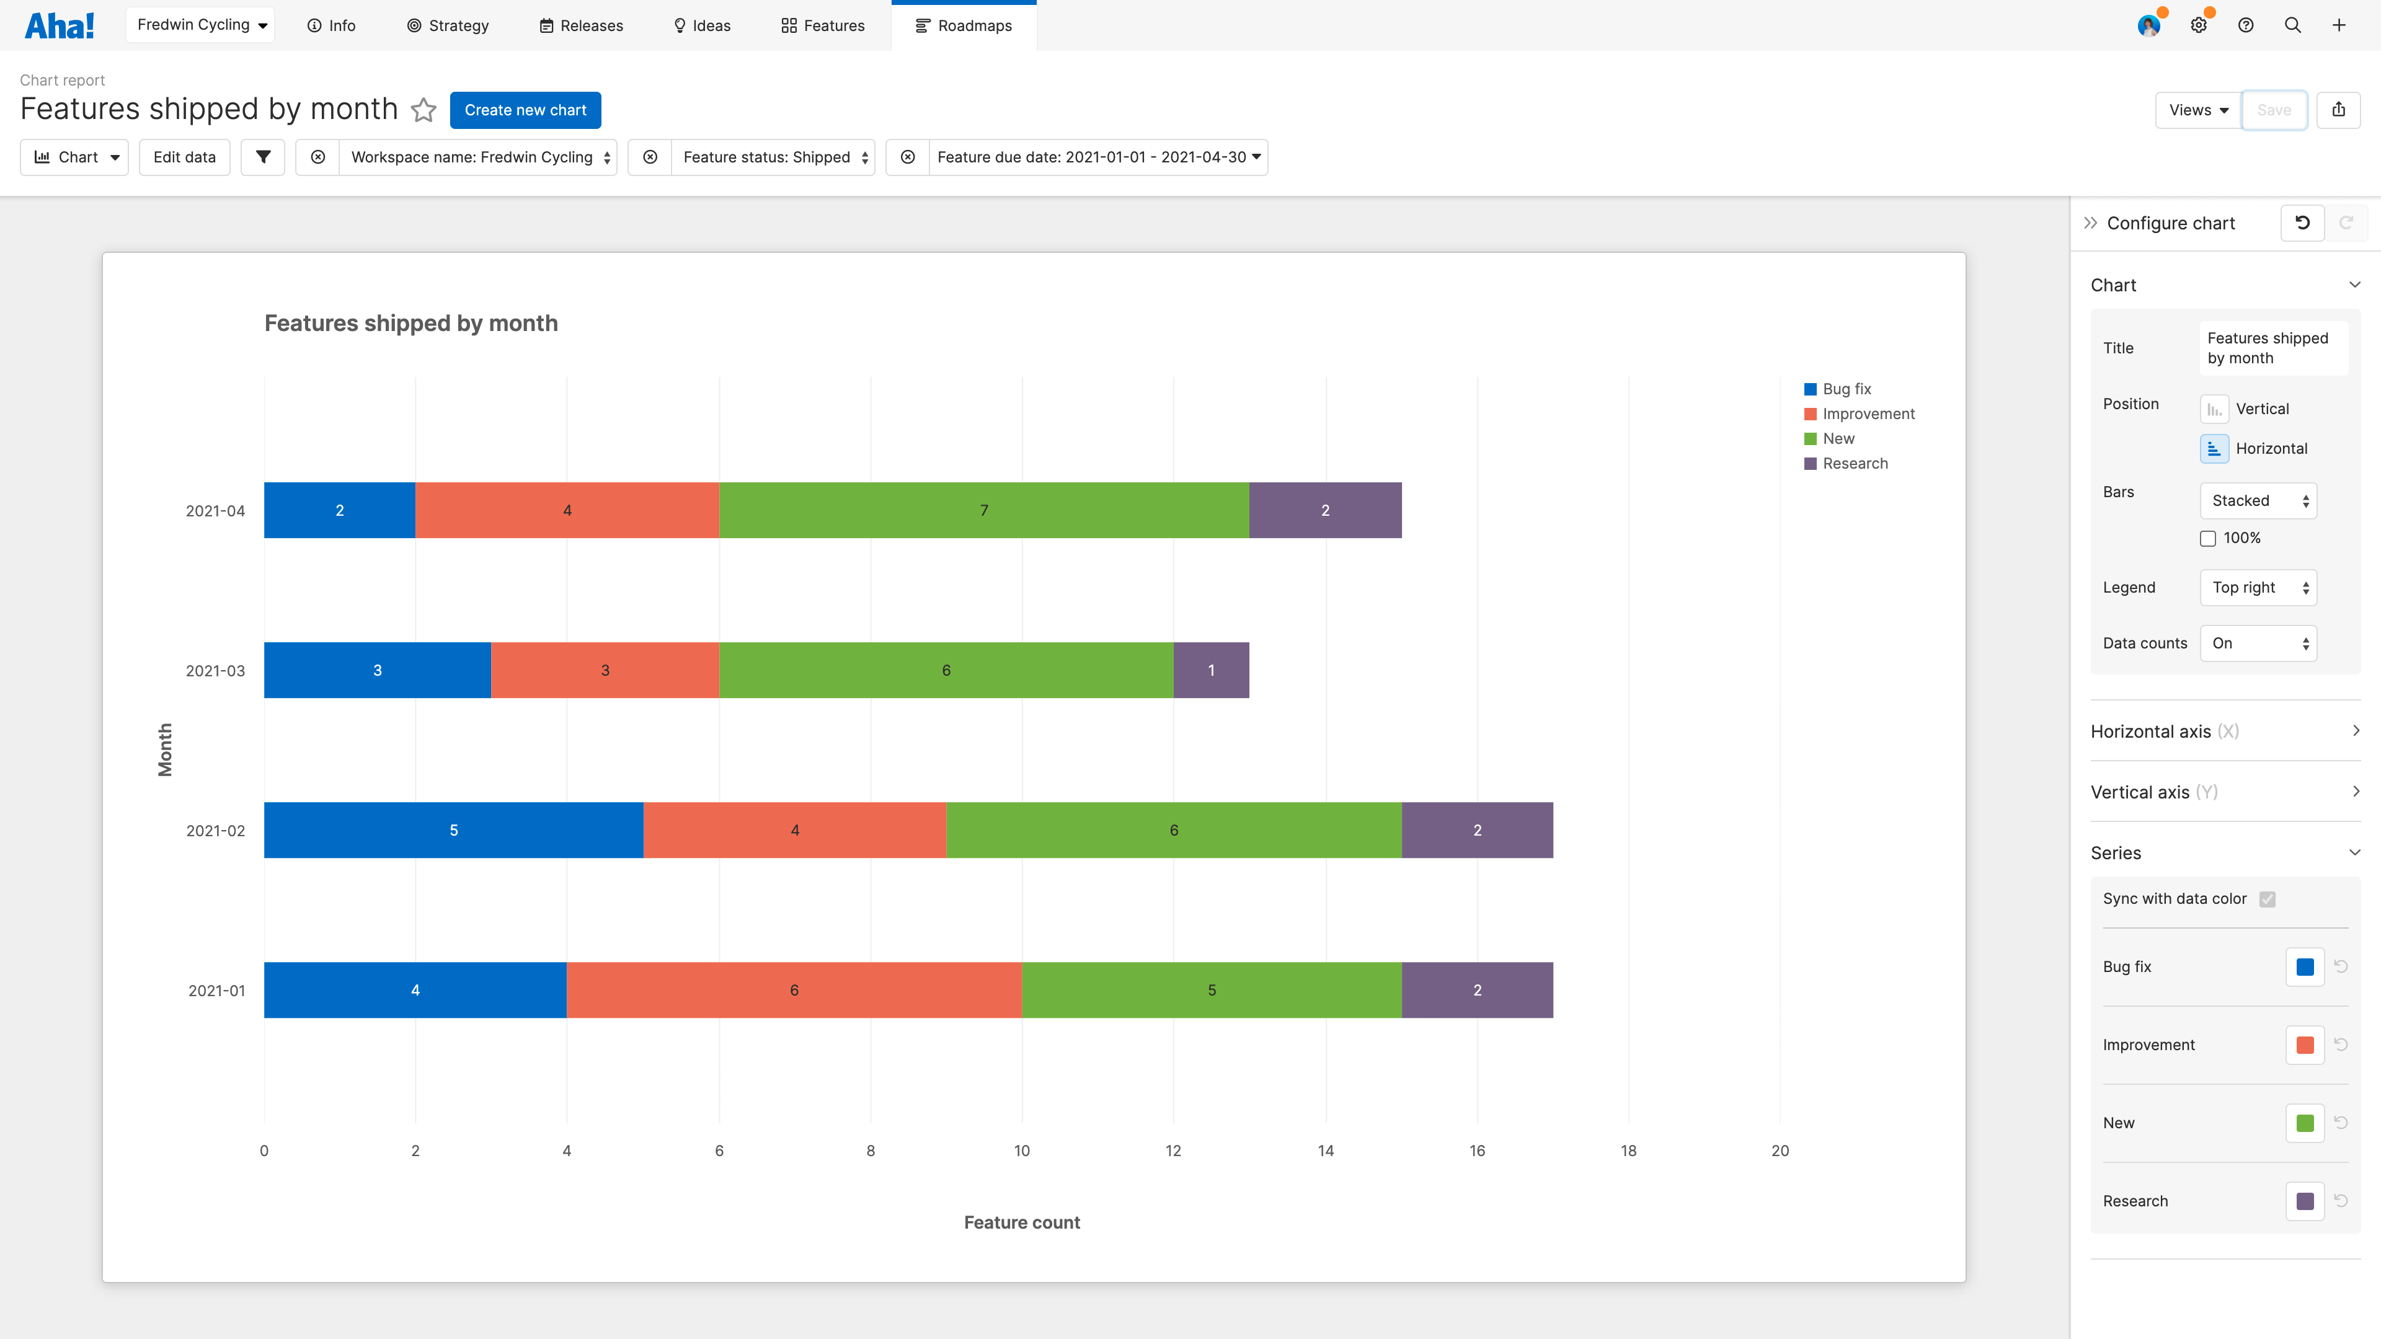The width and height of the screenshot is (2381, 1339).
Task: Change Legend position from Top right
Action: coord(2257,587)
